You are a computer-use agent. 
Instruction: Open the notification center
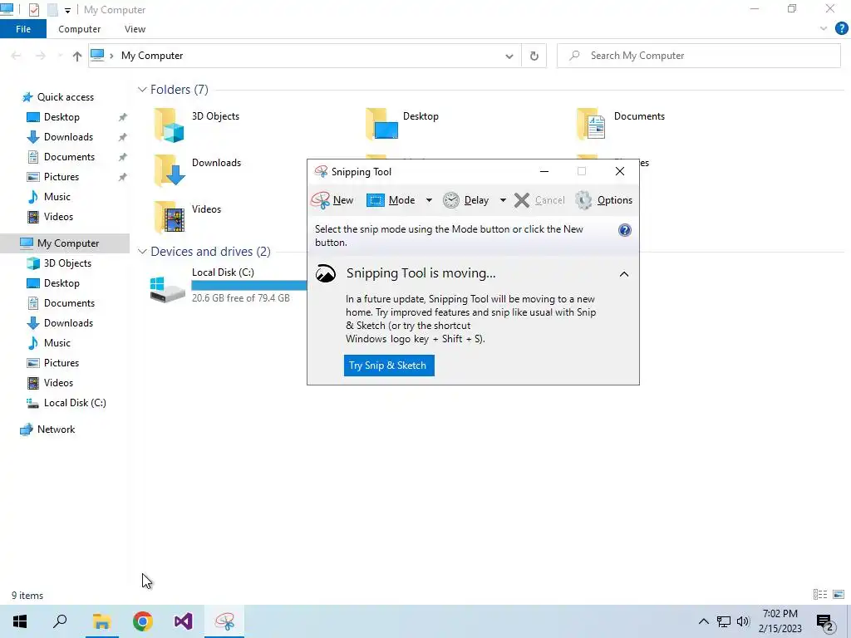825,622
